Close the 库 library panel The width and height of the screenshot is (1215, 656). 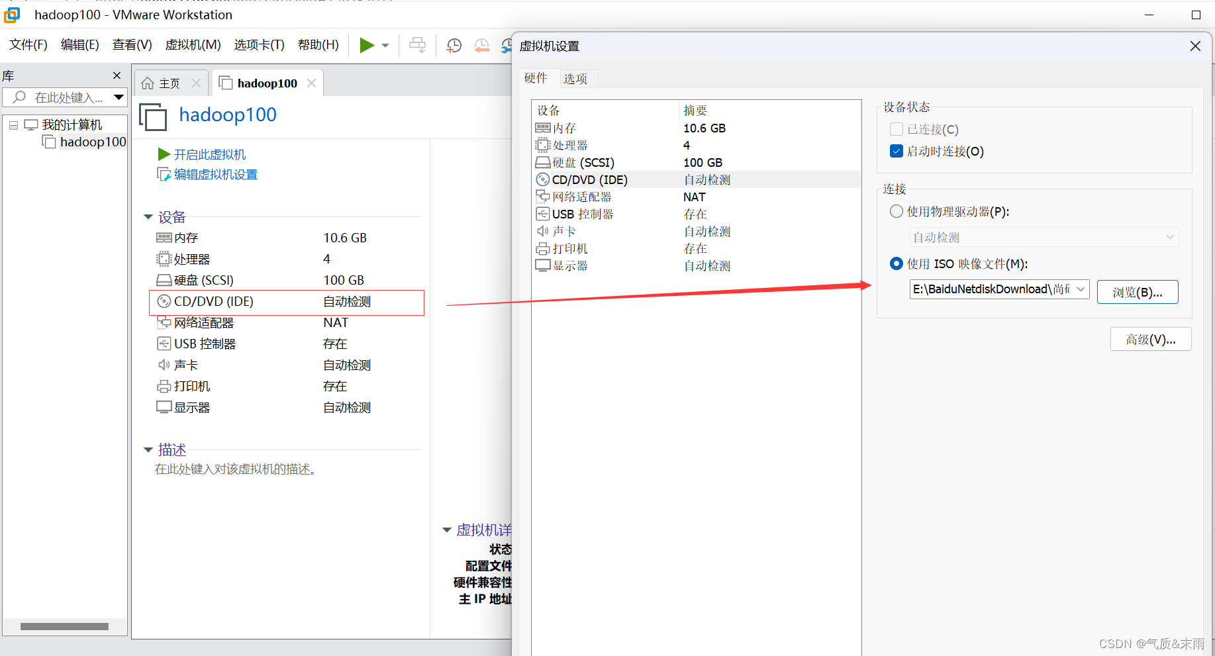click(x=117, y=75)
